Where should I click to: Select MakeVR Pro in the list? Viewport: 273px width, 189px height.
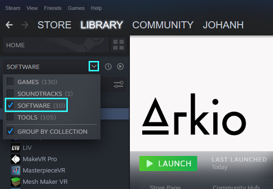point(40,159)
